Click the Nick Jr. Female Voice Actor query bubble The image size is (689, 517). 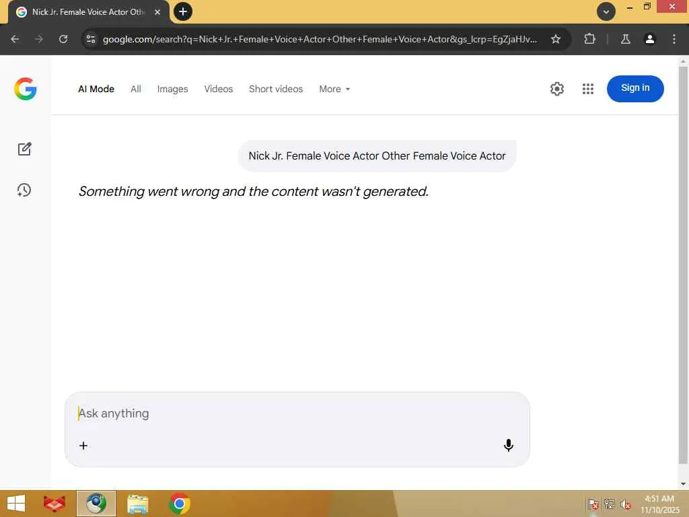(x=377, y=156)
